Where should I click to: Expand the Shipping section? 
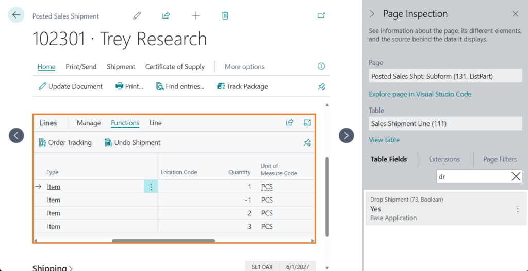53,268
